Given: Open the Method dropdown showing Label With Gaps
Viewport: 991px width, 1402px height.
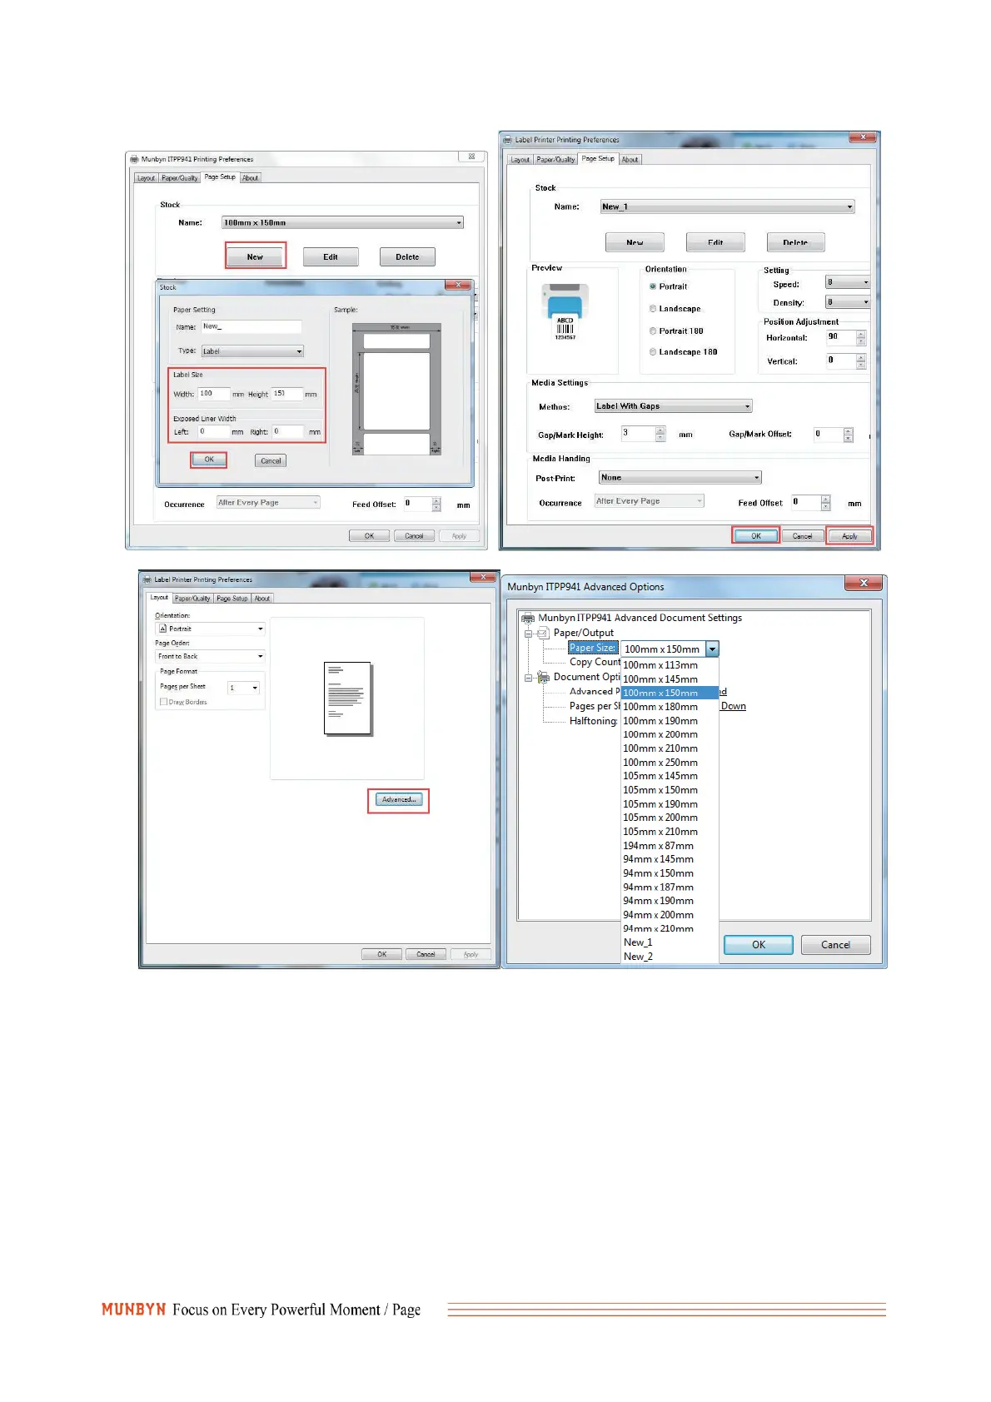Looking at the screenshot, I should (x=673, y=406).
